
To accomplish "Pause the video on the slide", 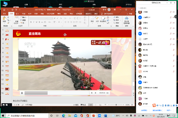I will pos(22,93).
